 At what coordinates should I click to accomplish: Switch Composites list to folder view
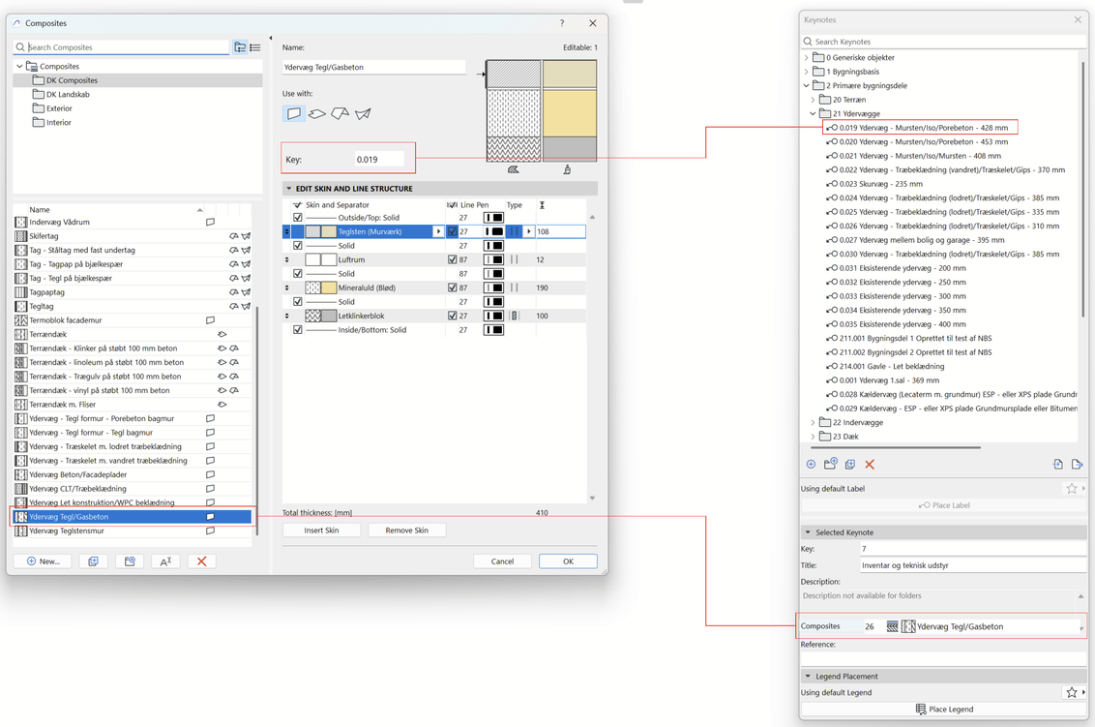[240, 46]
